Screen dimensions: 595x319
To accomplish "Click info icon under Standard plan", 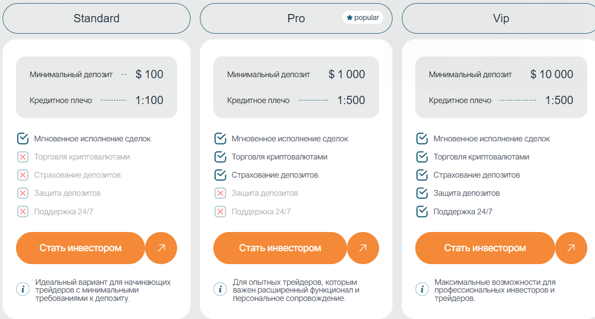I will [x=23, y=289].
